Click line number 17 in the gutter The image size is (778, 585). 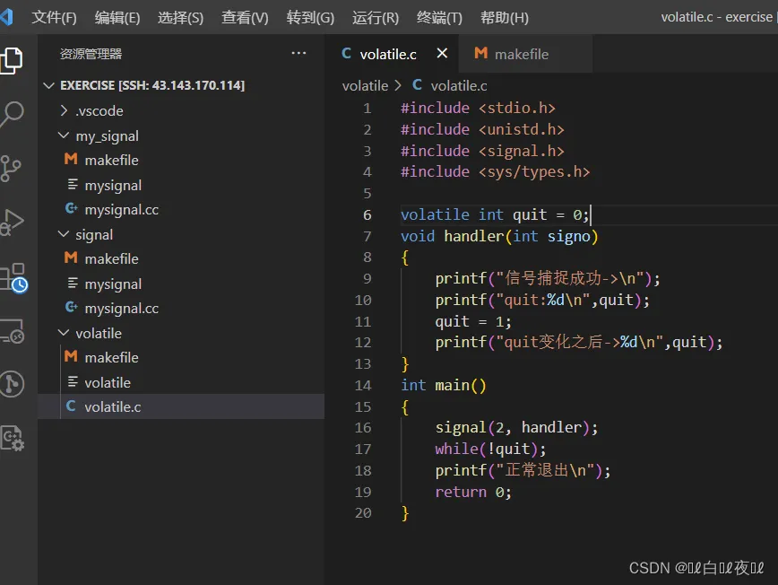363,449
